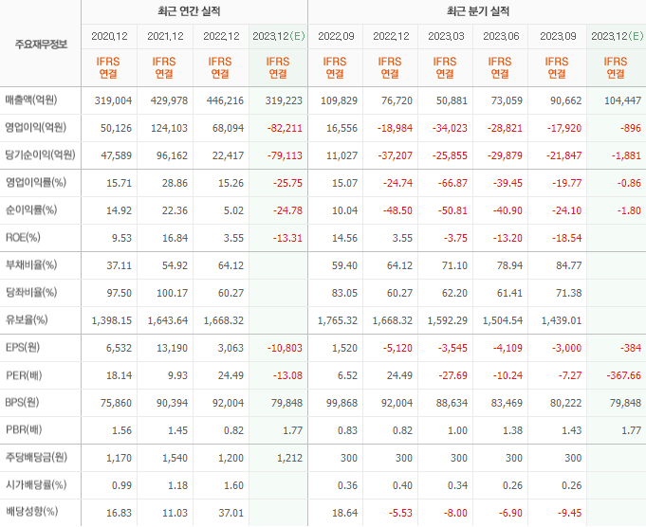The image size is (646, 527).
Task: Click the 2020.12 column header
Action: point(109,36)
